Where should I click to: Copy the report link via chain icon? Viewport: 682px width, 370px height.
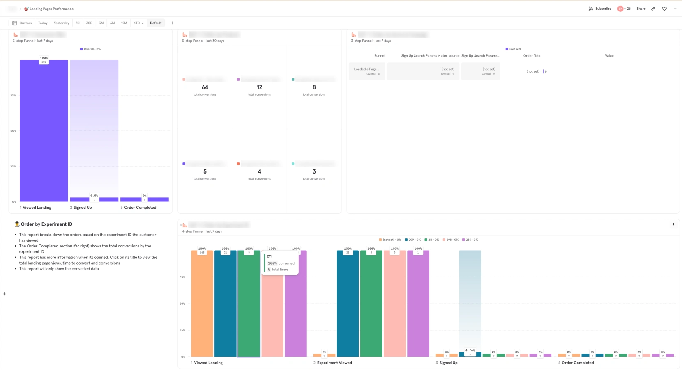pos(654,9)
